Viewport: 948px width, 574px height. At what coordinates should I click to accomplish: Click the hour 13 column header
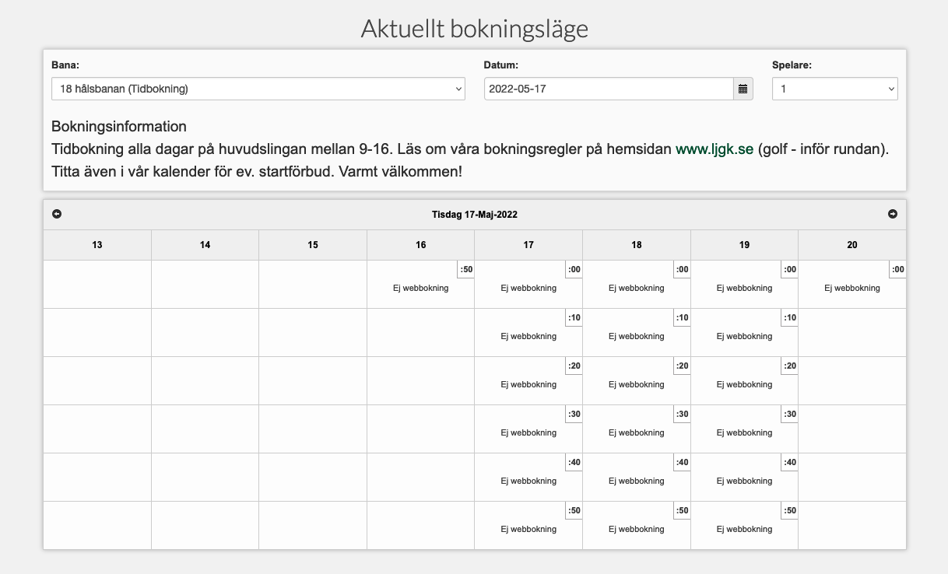point(97,245)
